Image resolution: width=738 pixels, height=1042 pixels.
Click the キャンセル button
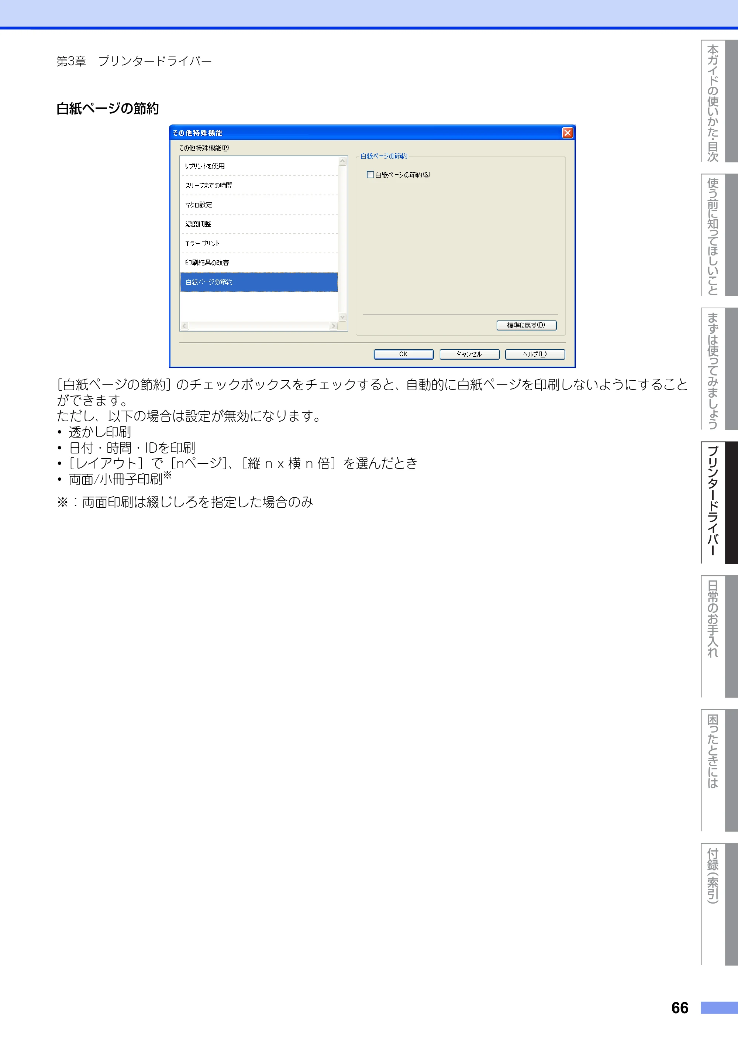469,354
